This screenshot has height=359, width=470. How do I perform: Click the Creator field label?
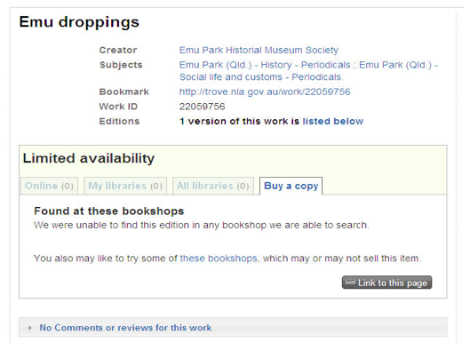coord(118,50)
